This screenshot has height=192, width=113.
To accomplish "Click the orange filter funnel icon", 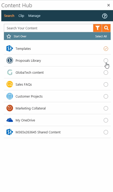I will click(97, 28).
